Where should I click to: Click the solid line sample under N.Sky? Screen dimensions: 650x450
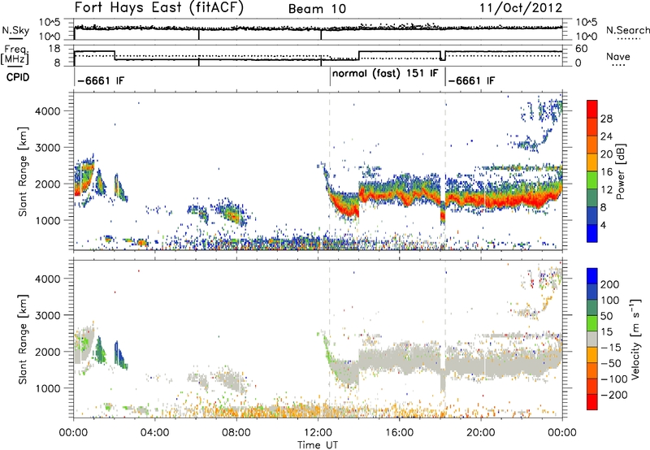[15, 38]
